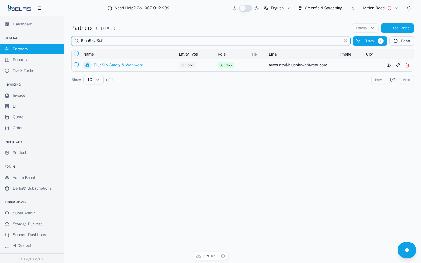Go to Reports in the sidebar
421x263 pixels.
[20, 60]
